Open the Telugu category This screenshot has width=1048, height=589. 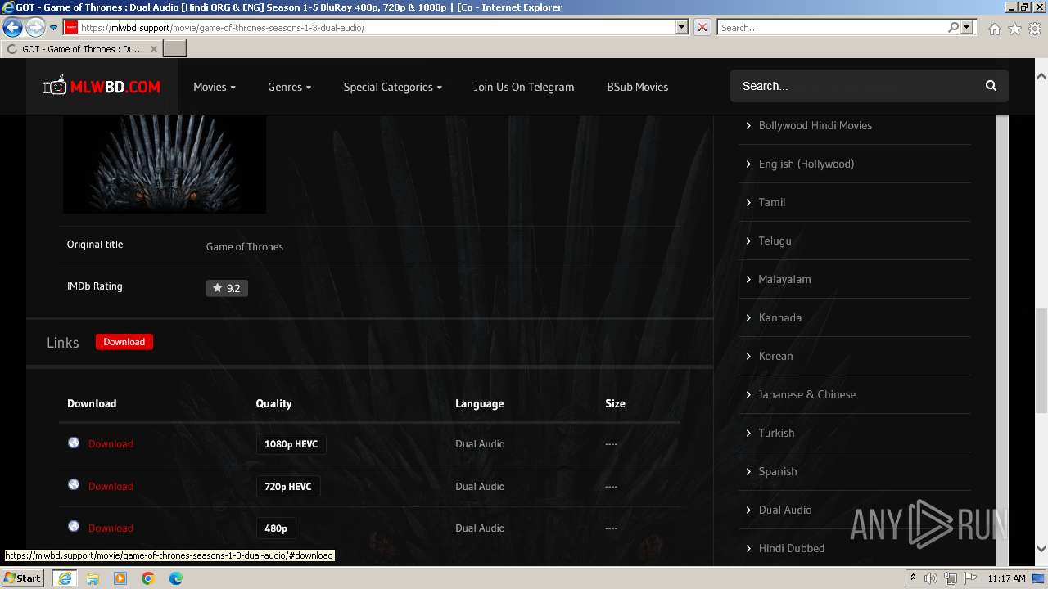point(775,241)
